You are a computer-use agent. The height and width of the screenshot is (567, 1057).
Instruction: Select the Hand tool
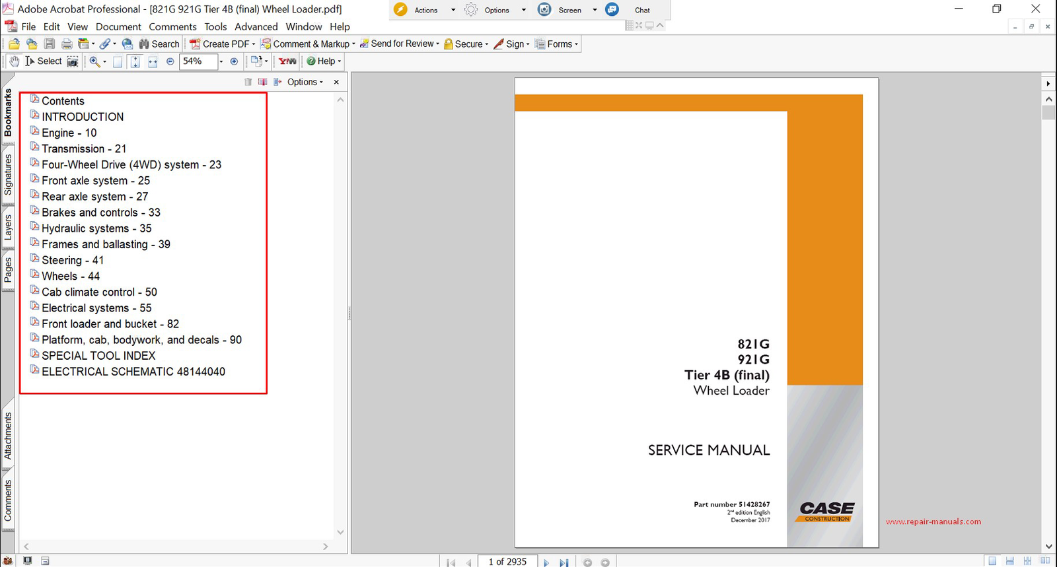tap(15, 61)
